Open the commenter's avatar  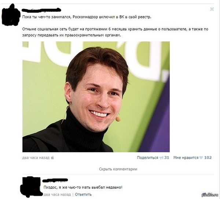31,186
